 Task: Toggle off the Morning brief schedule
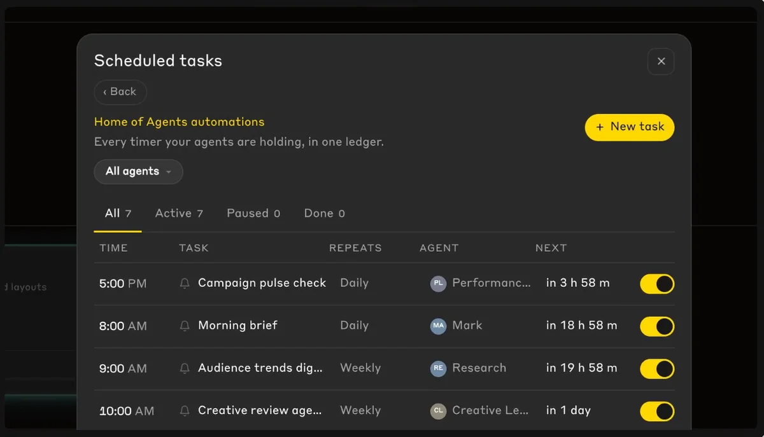coord(657,326)
